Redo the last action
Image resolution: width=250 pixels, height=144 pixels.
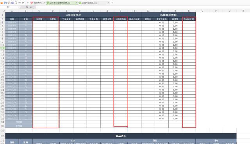(23, 3)
